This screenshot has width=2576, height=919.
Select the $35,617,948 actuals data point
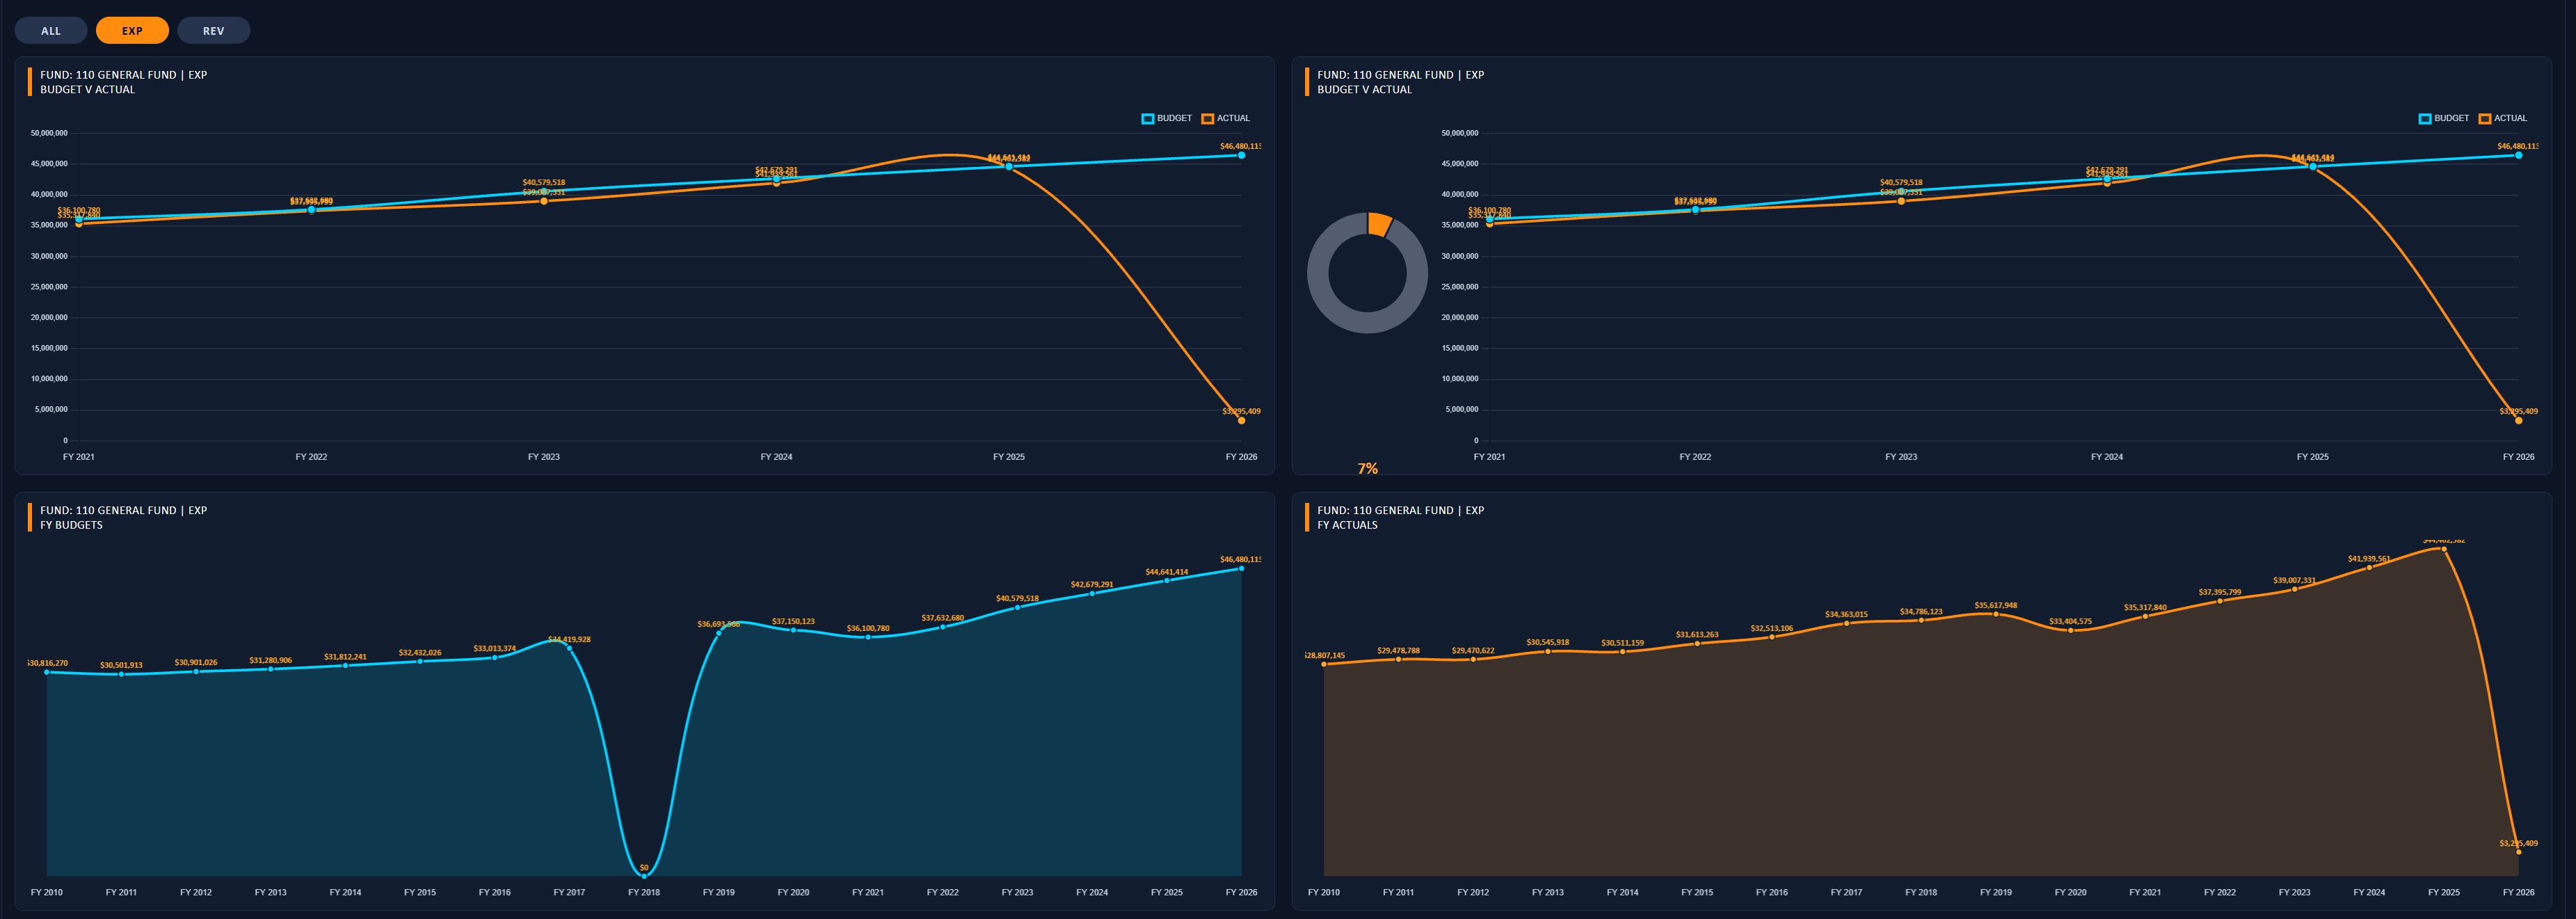1996,614
